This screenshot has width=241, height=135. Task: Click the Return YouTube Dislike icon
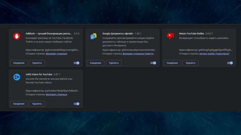[x=170, y=36]
